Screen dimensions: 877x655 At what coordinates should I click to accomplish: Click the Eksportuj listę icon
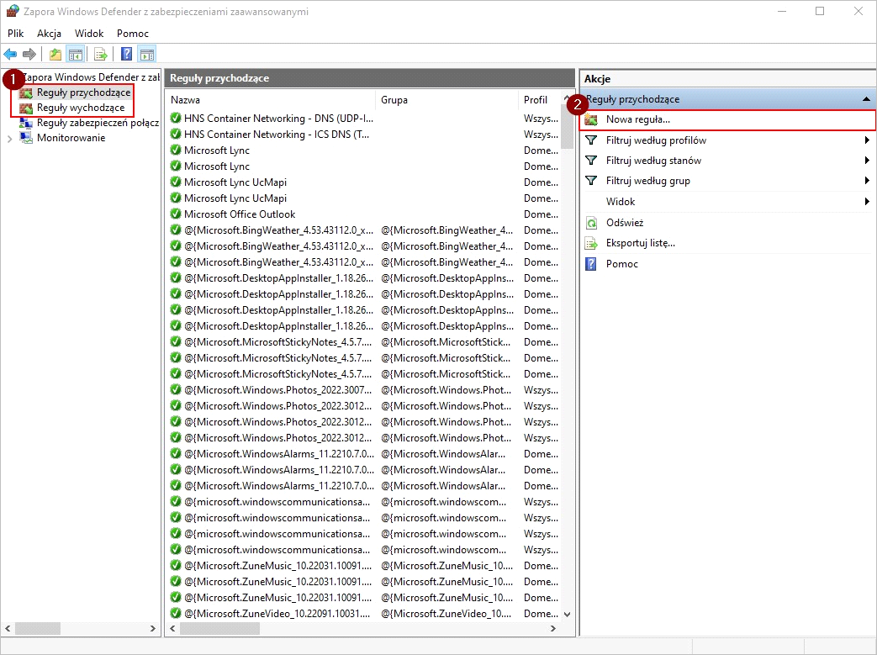pyautogui.click(x=591, y=243)
